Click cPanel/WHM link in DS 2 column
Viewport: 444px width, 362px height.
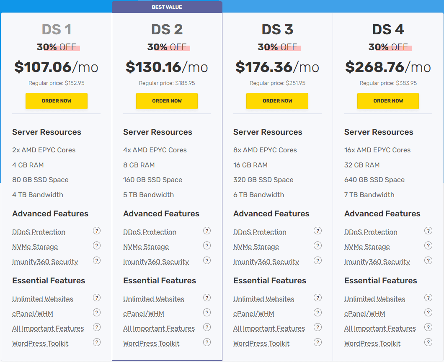pyautogui.click(x=143, y=314)
